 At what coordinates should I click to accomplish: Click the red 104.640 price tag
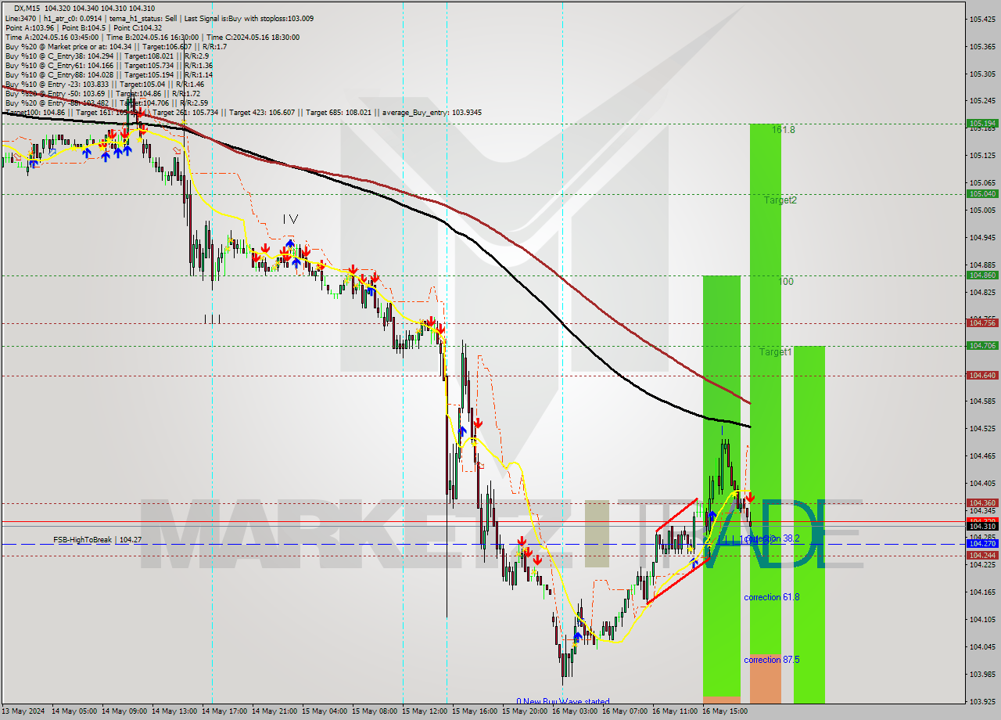pyautogui.click(x=982, y=376)
